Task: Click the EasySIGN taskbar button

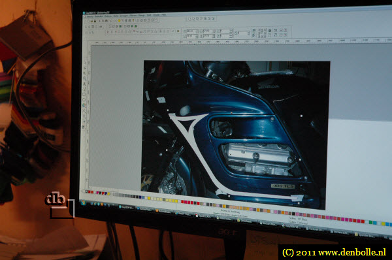Action: click(x=126, y=207)
